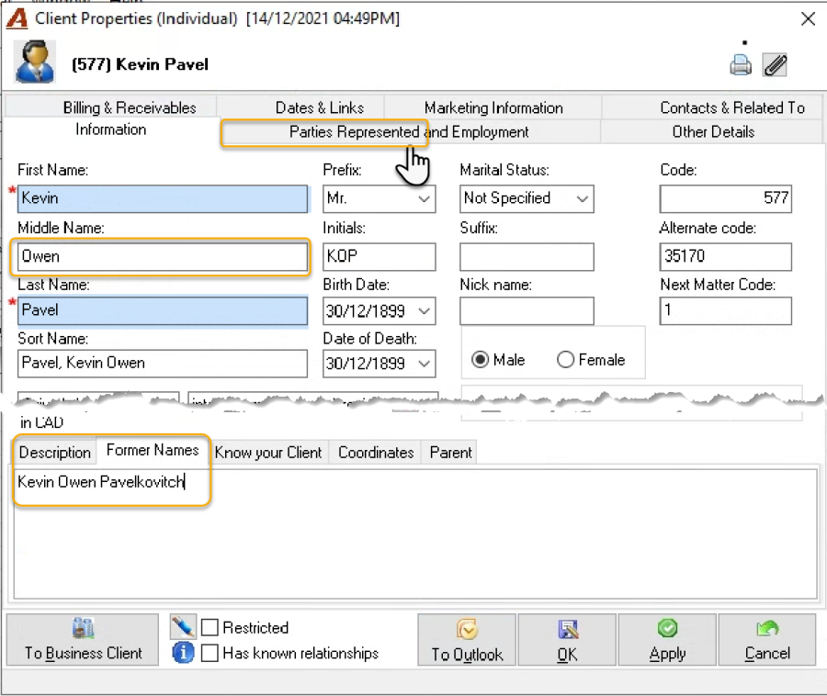
Task: Click the Nick name field
Action: point(527,311)
